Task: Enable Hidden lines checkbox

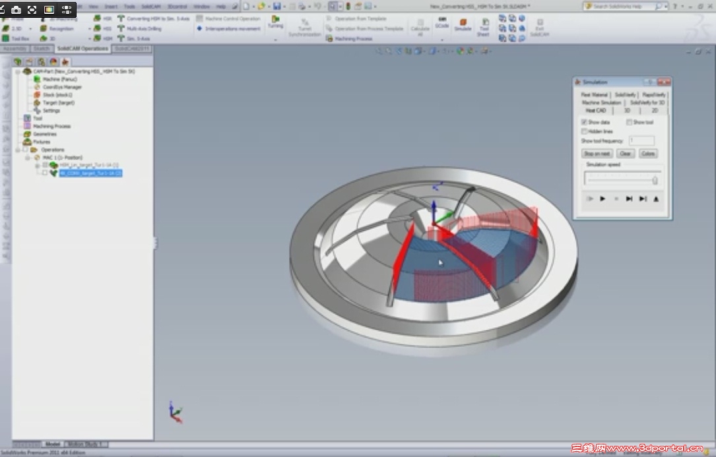Action: (584, 131)
